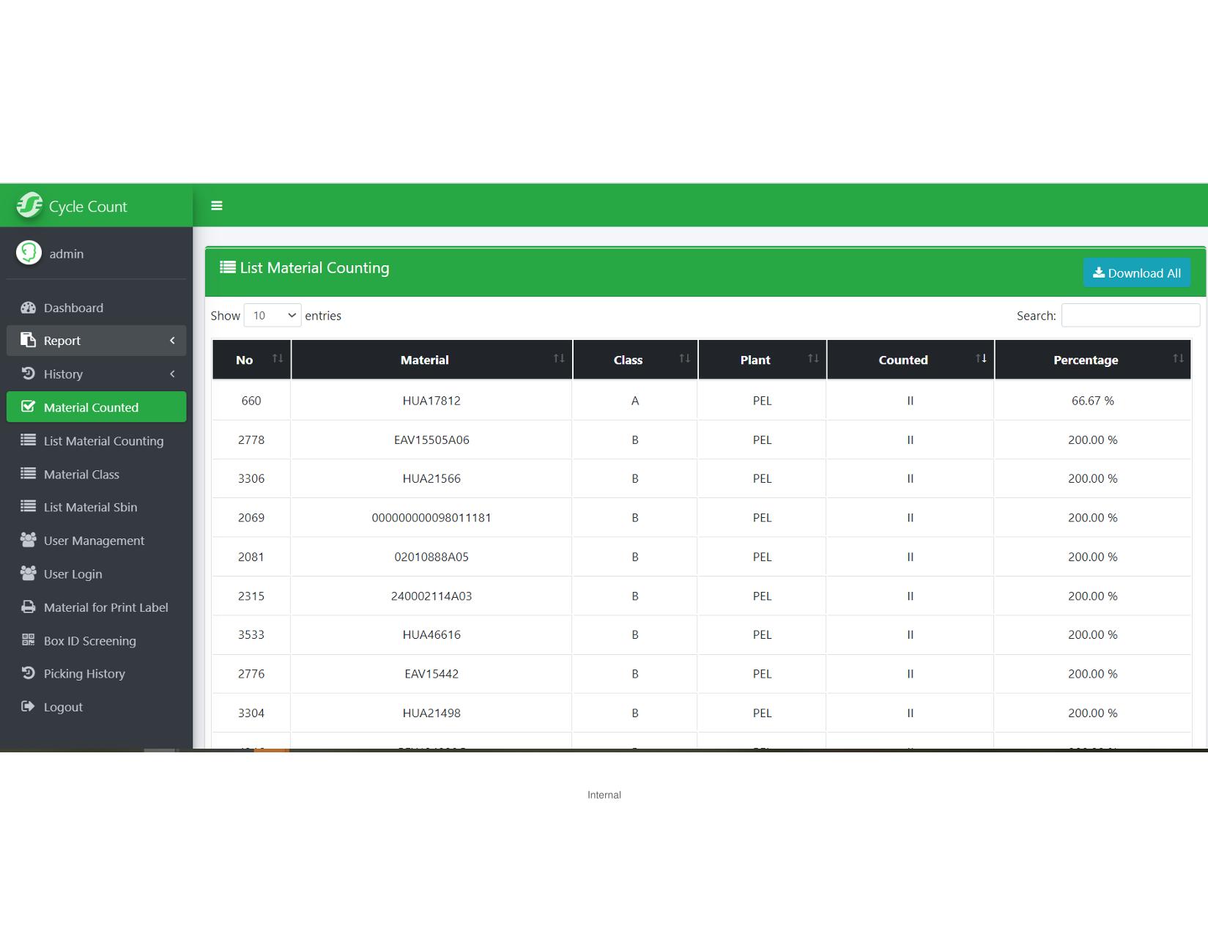Click the admin user avatar

[x=29, y=253]
